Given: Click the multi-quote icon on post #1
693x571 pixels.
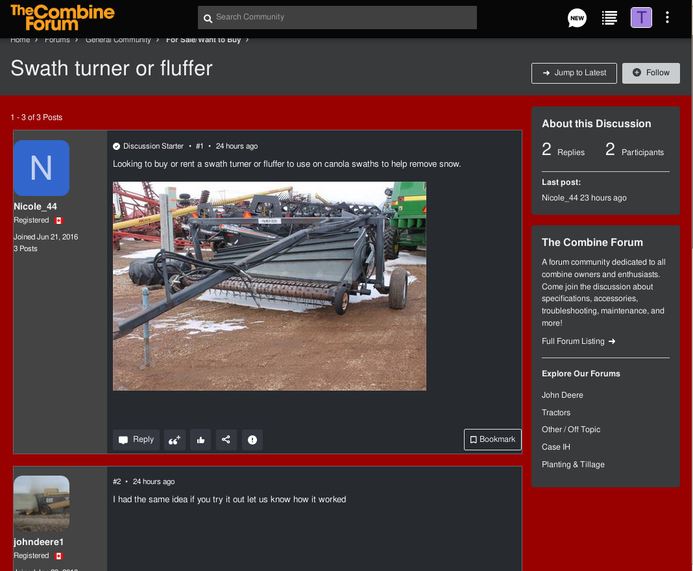Looking at the screenshot, I should click(175, 440).
